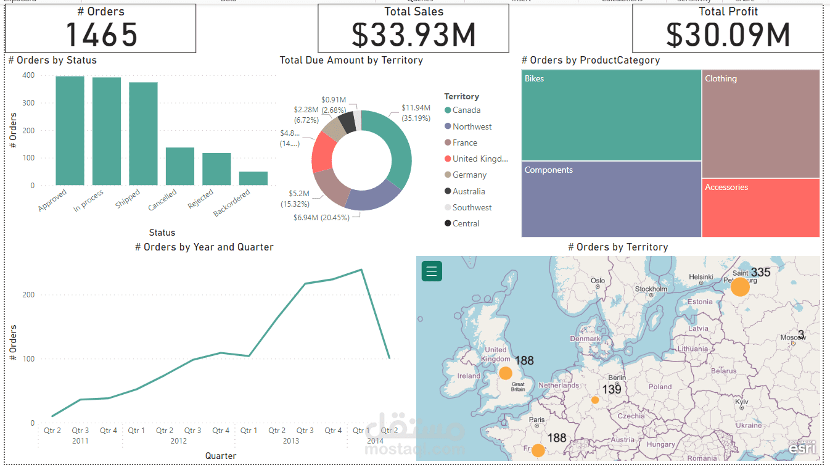
Task: Click the Oslo label on the map
Action: [x=598, y=281]
